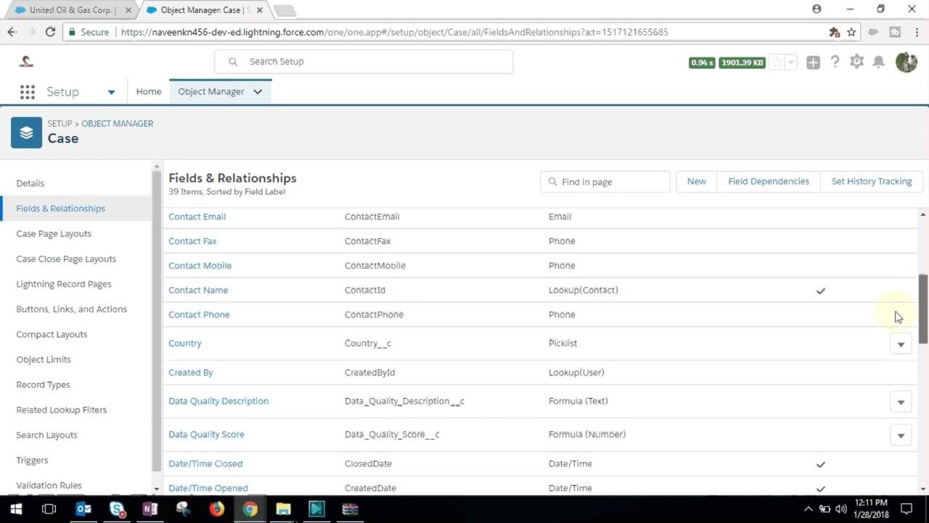This screenshot has height=523, width=929.
Task: Open Data Quality Description row dropdown
Action: (x=901, y=402)
